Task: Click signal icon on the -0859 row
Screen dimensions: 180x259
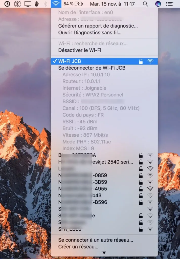Action: point(150,176)
